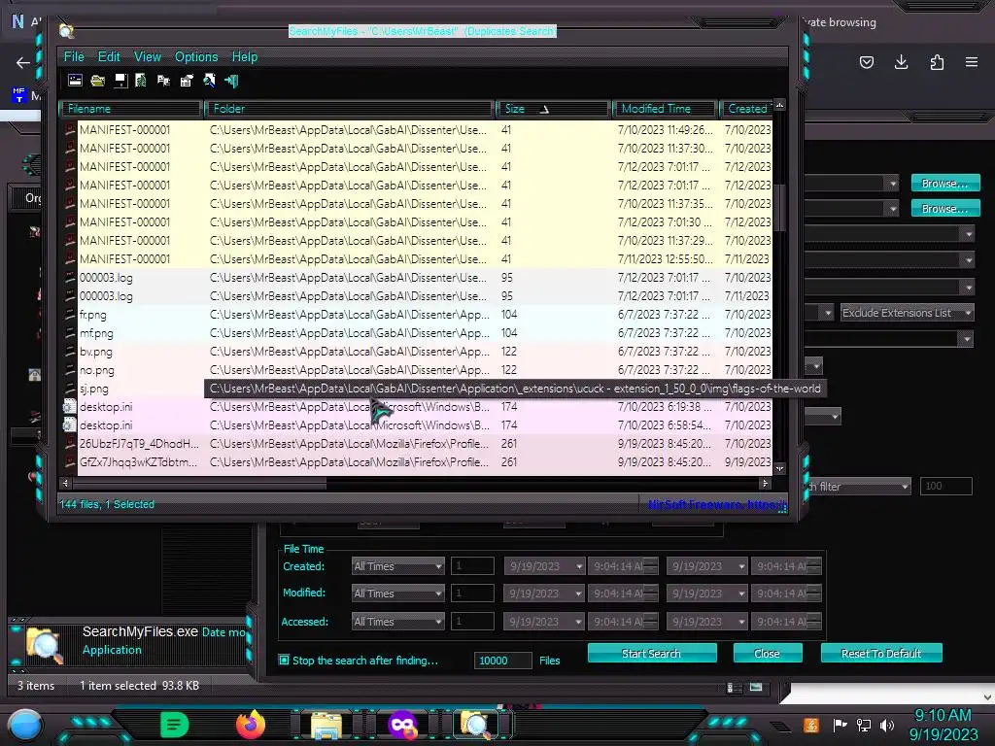Open the purple mask app on taskbar

(402, 725)
